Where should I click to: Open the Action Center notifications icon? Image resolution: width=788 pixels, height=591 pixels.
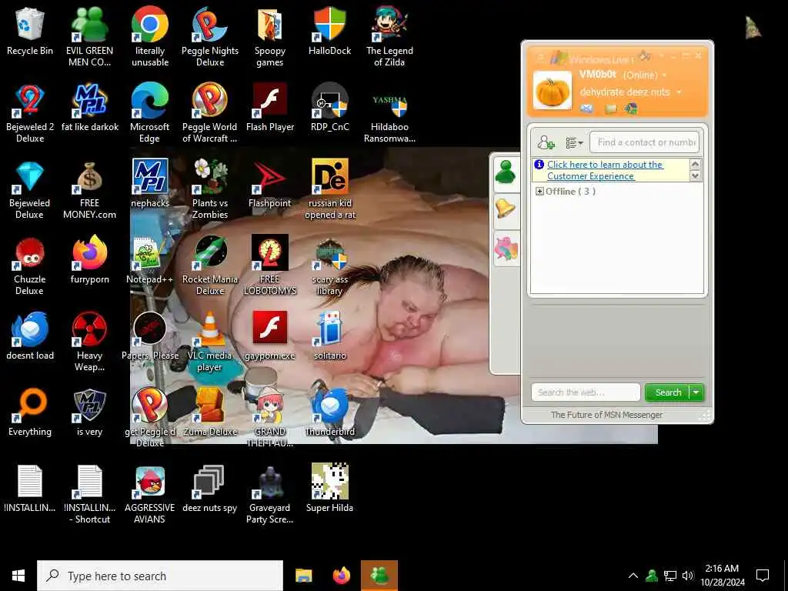pos(763,576)
